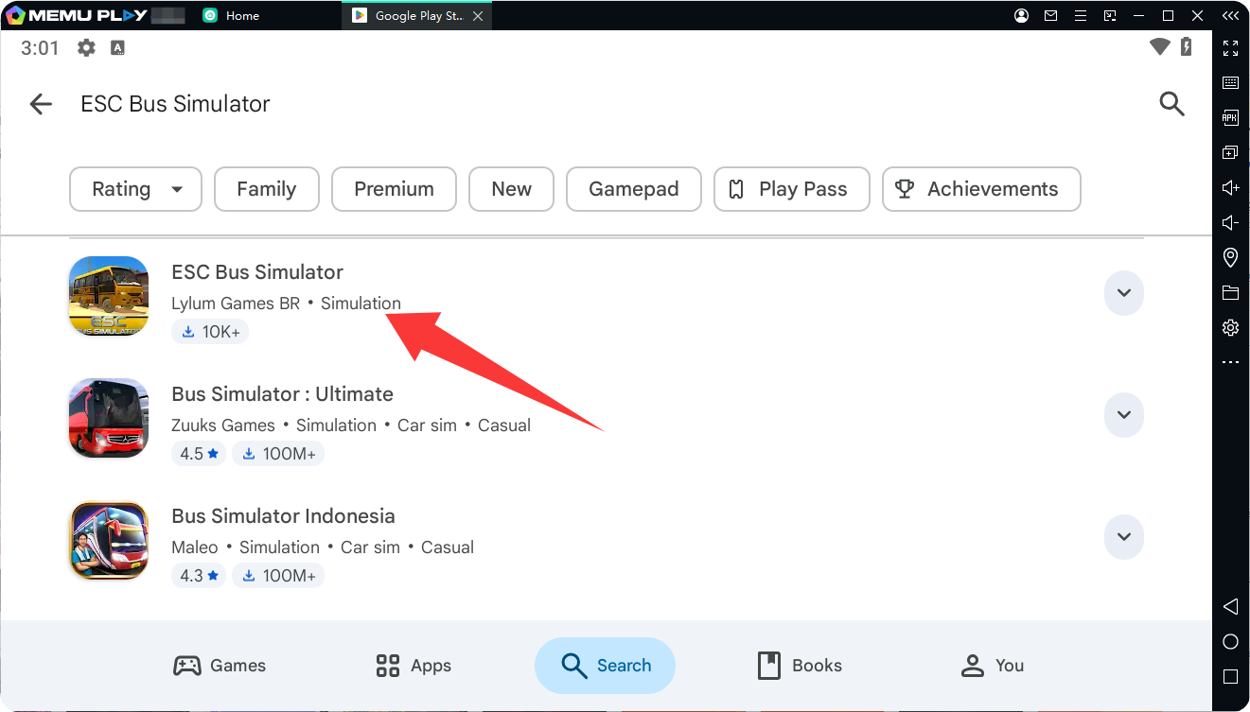
Task: Click the 4.5 star rating badge
Action: click(x=199, y=454)
